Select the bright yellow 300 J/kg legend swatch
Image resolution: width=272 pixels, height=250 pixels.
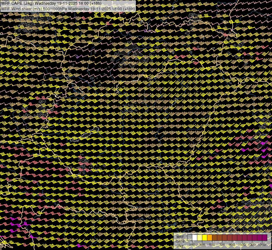pyautogui.click(x=204, y=238)
